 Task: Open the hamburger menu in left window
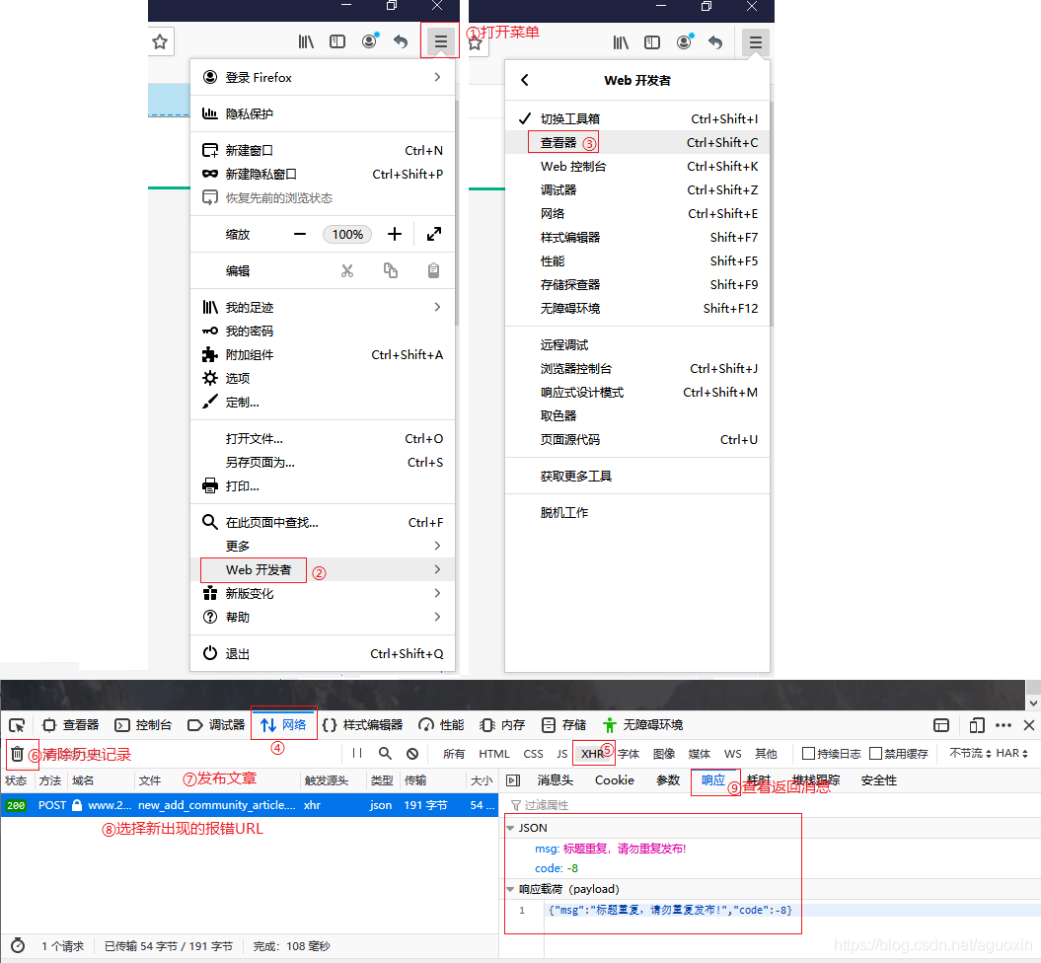pyautogui.click(x=440, y=41)
